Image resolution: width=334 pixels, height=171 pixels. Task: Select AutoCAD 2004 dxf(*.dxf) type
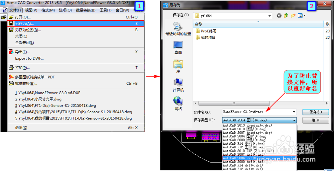pos(259,158)
